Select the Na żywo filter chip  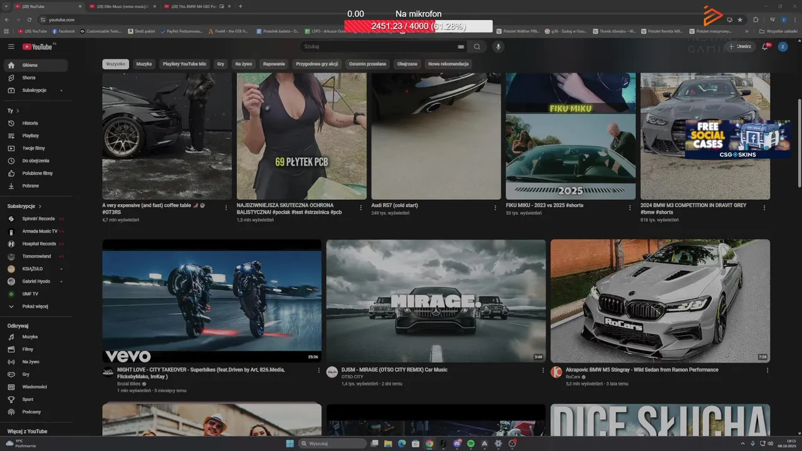click(x=244, y=64)
